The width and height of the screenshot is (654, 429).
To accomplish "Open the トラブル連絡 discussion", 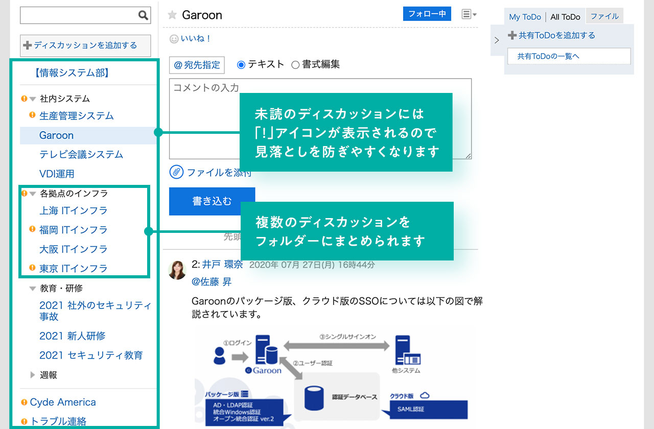I will tap(58, 421).
